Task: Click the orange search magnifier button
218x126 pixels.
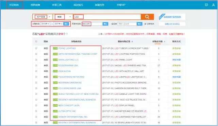Action: (147, 17)
